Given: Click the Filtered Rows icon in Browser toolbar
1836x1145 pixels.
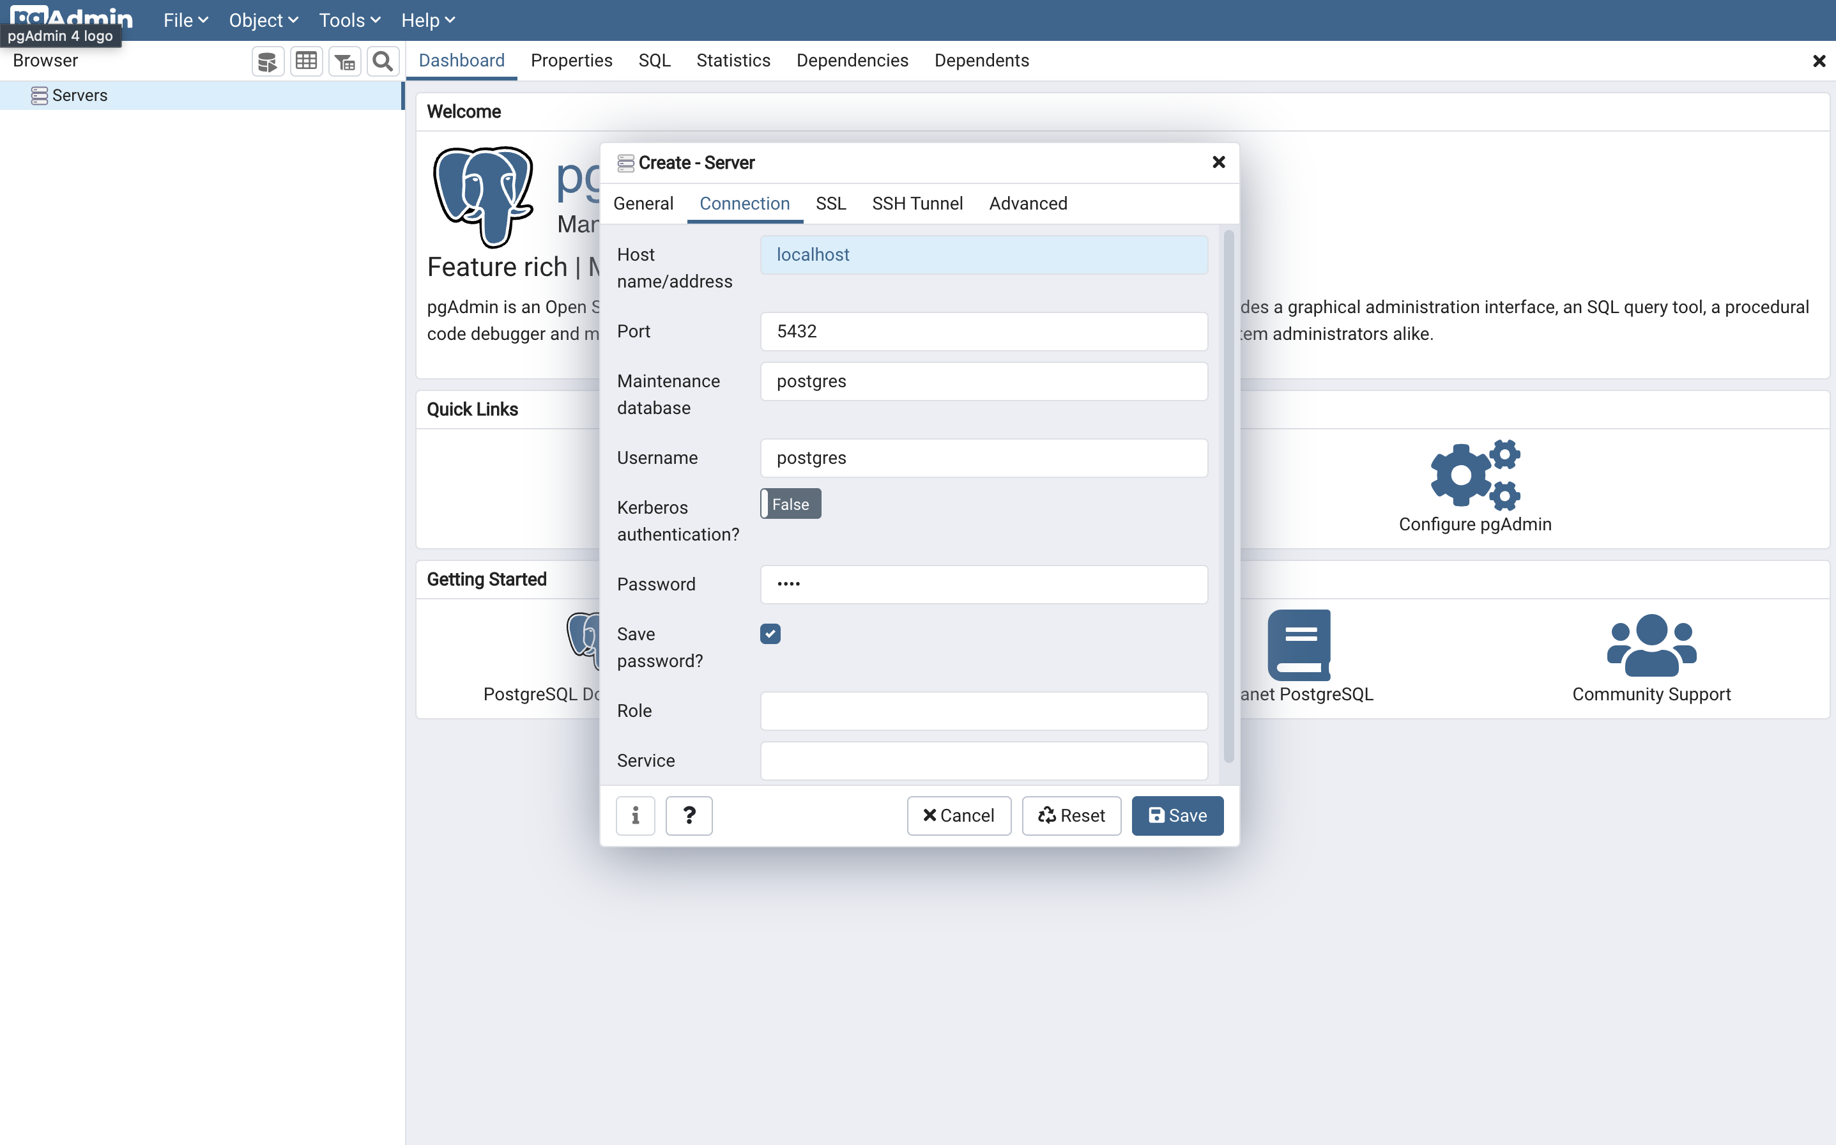Looking at the screenshot, I should (345, 61).
